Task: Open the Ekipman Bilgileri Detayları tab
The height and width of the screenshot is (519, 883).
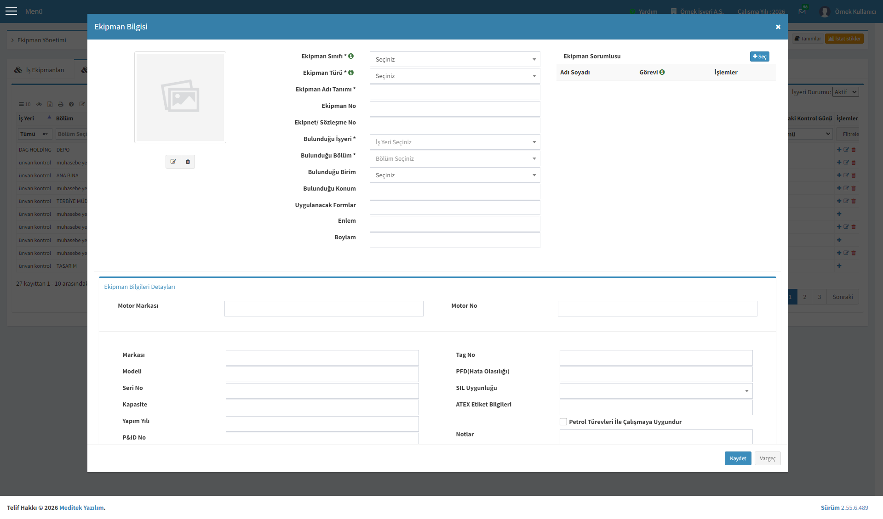Action: point(139,287)
